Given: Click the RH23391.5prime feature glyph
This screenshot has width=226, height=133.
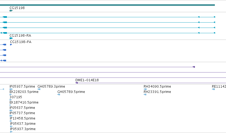Looking at the screenshot, I should click(x=145, y=95).
